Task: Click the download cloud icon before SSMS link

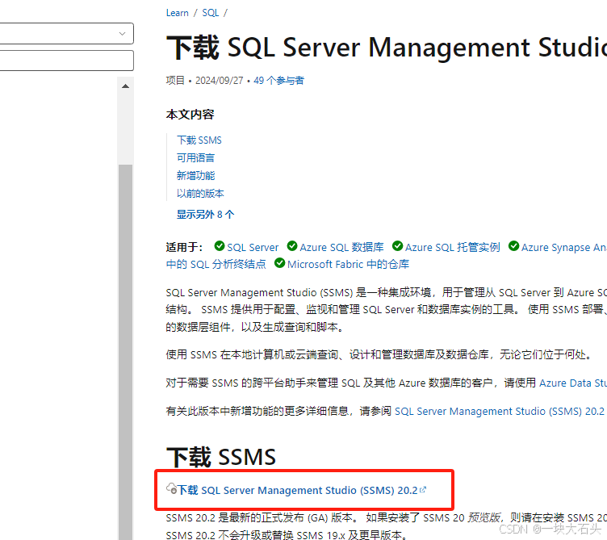Action: pos(171,488)
